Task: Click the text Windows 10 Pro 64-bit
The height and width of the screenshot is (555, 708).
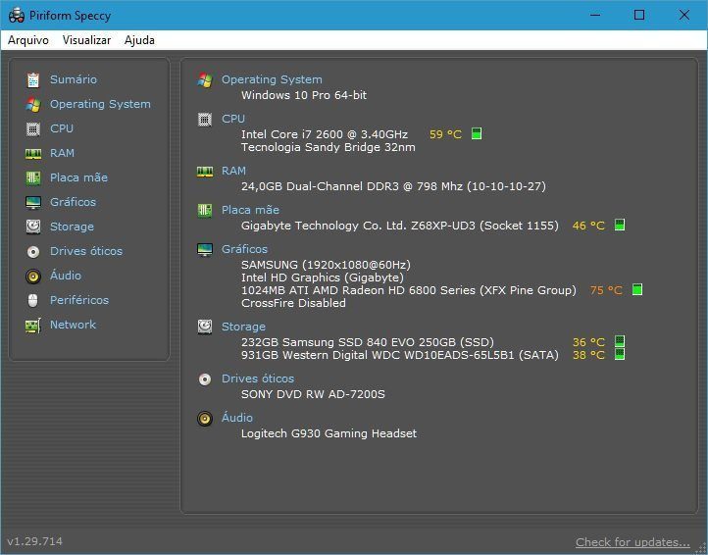Action: click(304, 95)
